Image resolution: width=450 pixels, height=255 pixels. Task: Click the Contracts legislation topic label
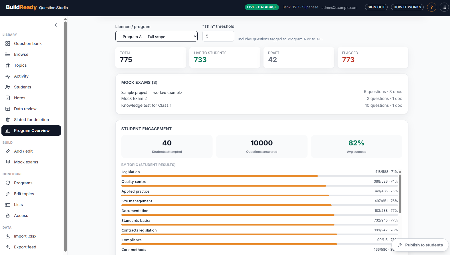coord(139,230)
